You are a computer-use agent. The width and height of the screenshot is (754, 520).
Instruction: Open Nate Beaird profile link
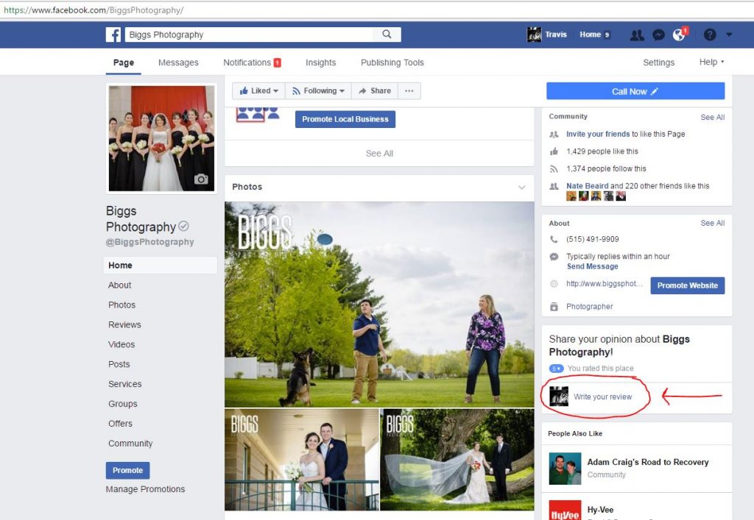pos(587,186)
